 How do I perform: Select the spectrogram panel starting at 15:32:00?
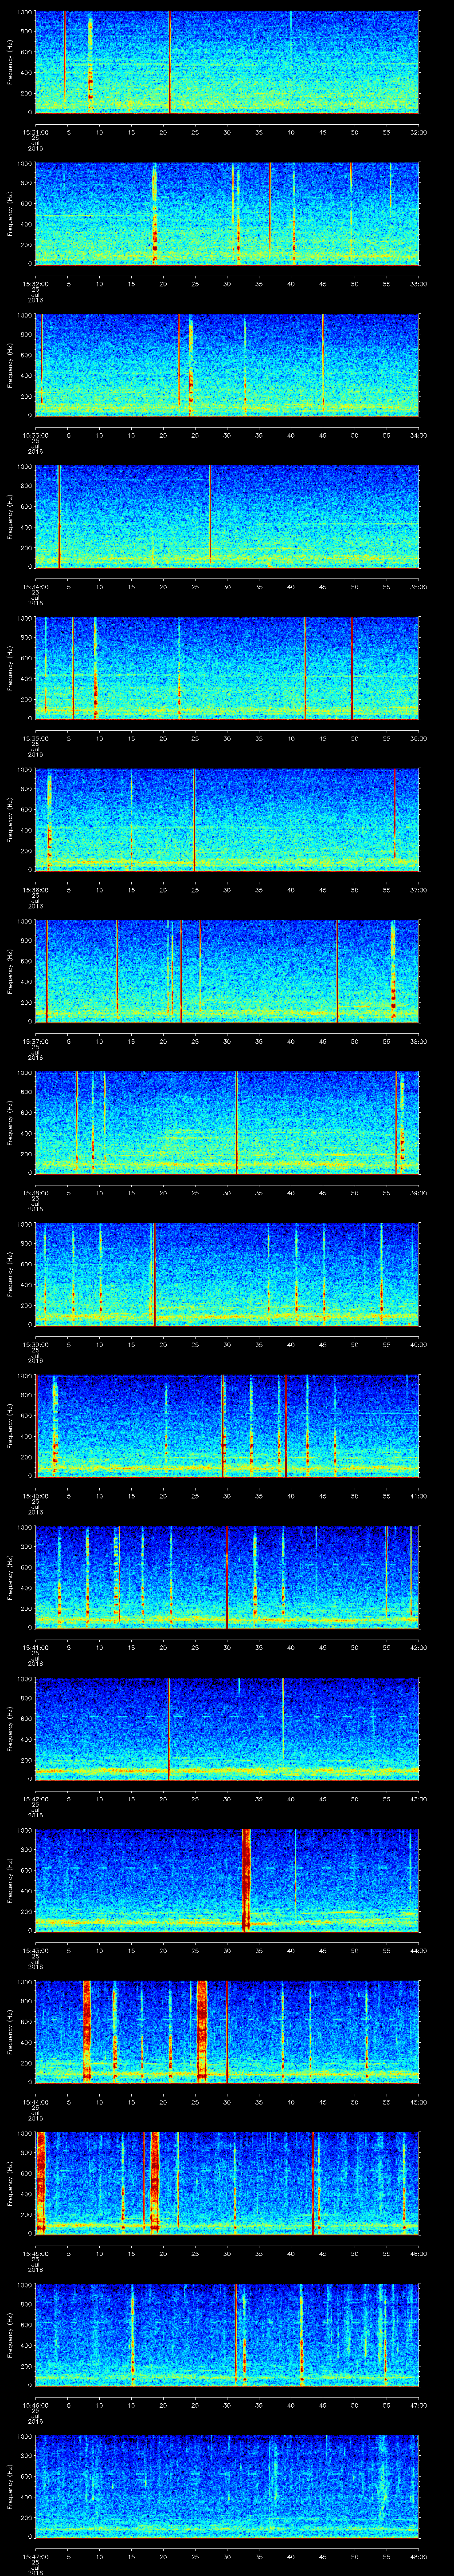click(227, 213)
